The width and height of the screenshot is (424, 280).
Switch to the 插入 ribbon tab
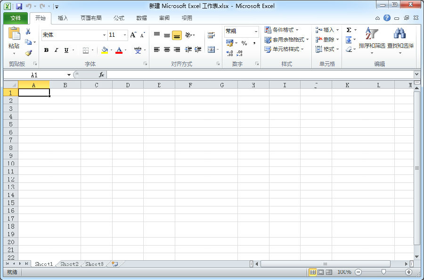63,18
